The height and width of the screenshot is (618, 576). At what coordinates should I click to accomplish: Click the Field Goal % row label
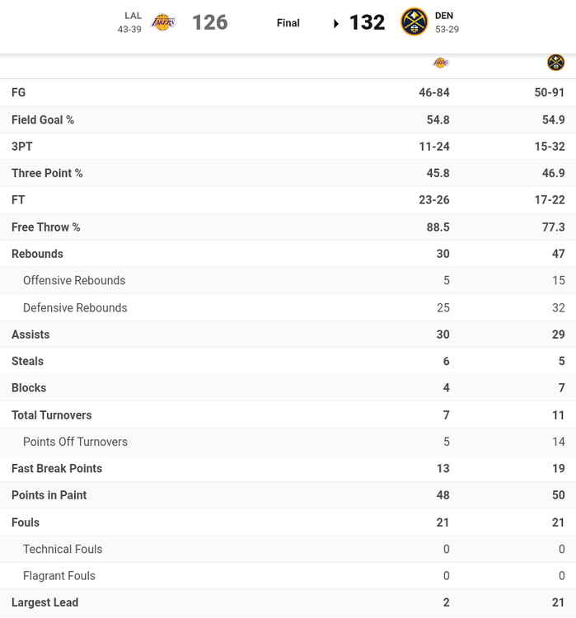(43, 119)
